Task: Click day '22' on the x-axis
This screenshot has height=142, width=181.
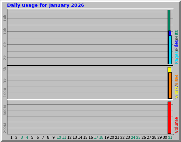Action: coord(122,137)
